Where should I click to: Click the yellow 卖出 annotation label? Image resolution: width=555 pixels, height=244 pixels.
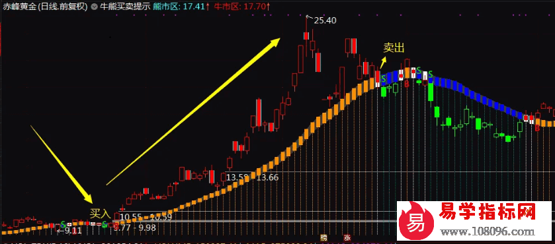[394, 48]
